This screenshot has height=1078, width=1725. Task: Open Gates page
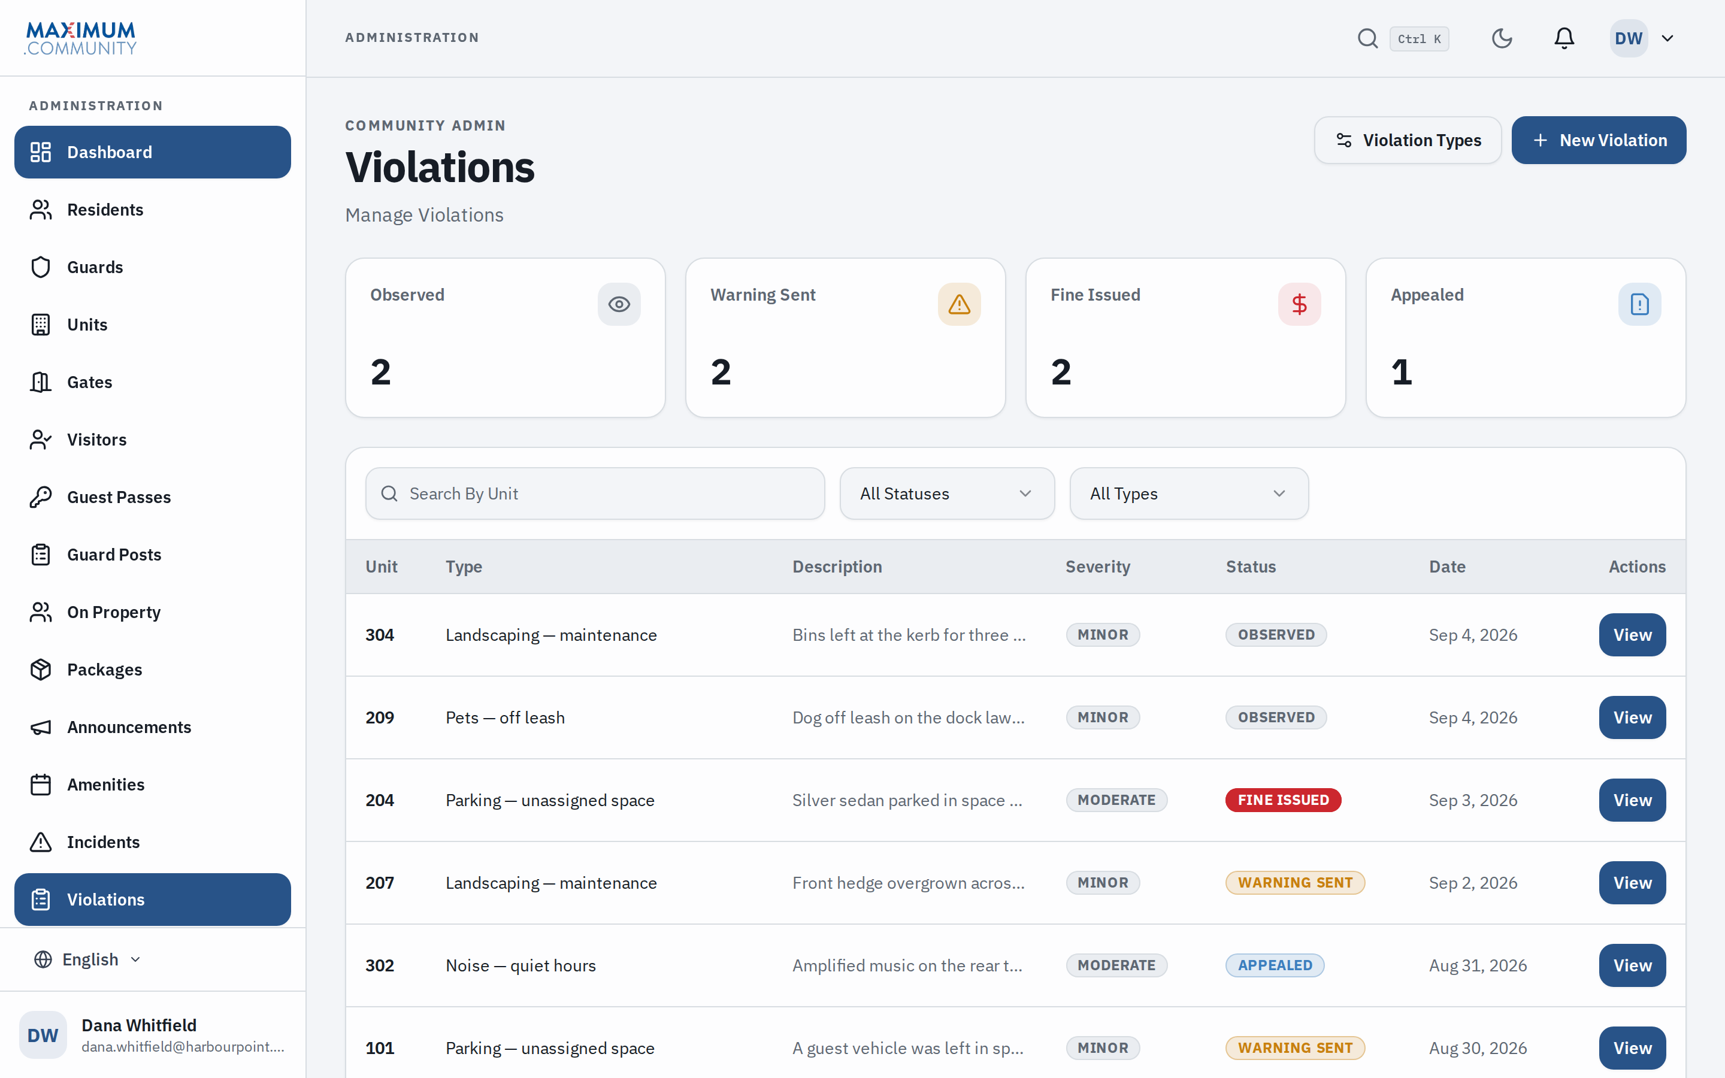pyautogui.click(x=153, y=382)
